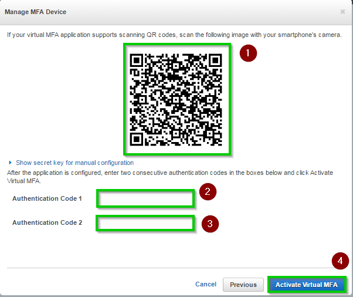Go back with the Previous button
Screen dimensions: 353x297
243,285
